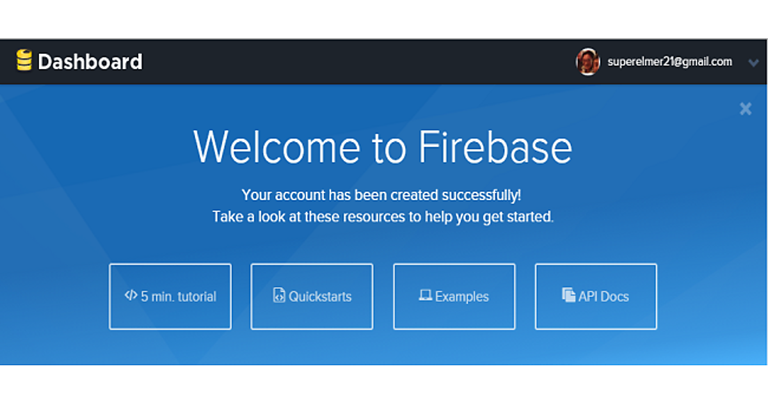
Task: Go to the Dashboard title
Action: click(x=90, y=61)
